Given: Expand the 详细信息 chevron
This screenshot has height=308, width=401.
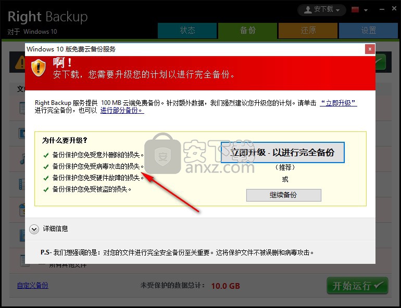Looking at the screenshot, I should (34, 229).
